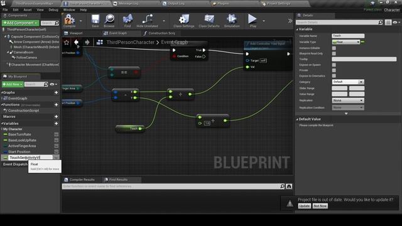Click the blueprint graph grid icon in breadcrumb

(100, 42)
